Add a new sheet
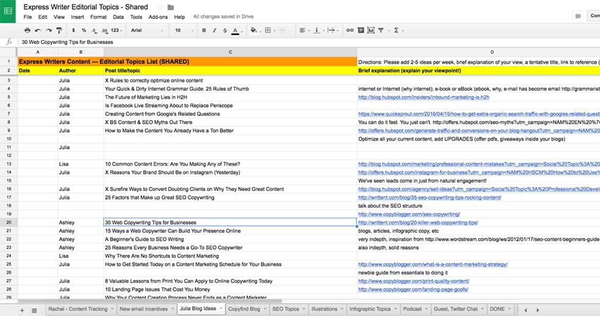 (22, 310)
